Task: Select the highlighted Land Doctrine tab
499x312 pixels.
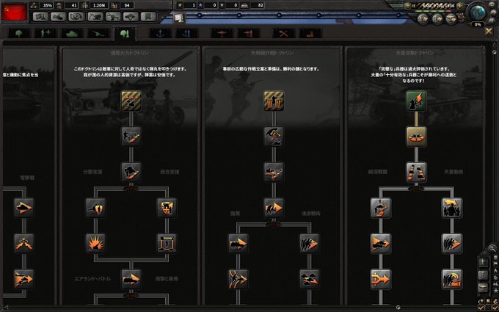Action: tap(125, 34)
